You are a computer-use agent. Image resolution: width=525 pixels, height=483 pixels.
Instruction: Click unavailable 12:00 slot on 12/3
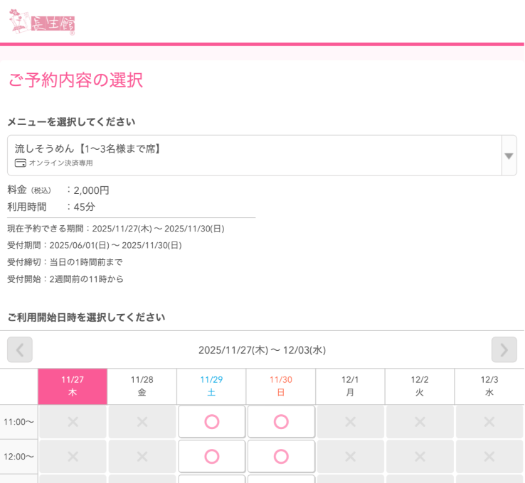click(489, 456)
